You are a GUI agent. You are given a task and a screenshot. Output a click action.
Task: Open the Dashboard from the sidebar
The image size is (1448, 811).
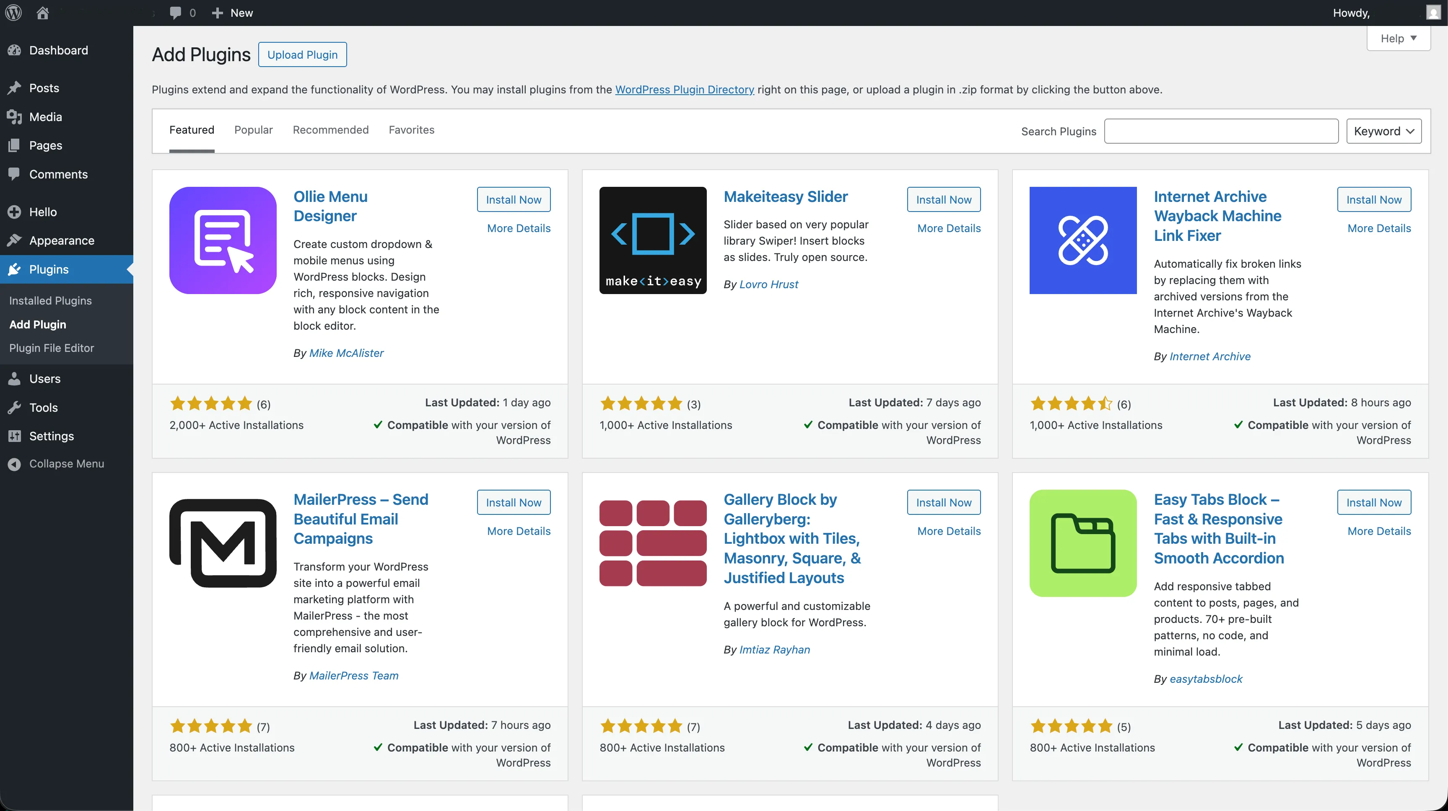click(x=15, y=50)
